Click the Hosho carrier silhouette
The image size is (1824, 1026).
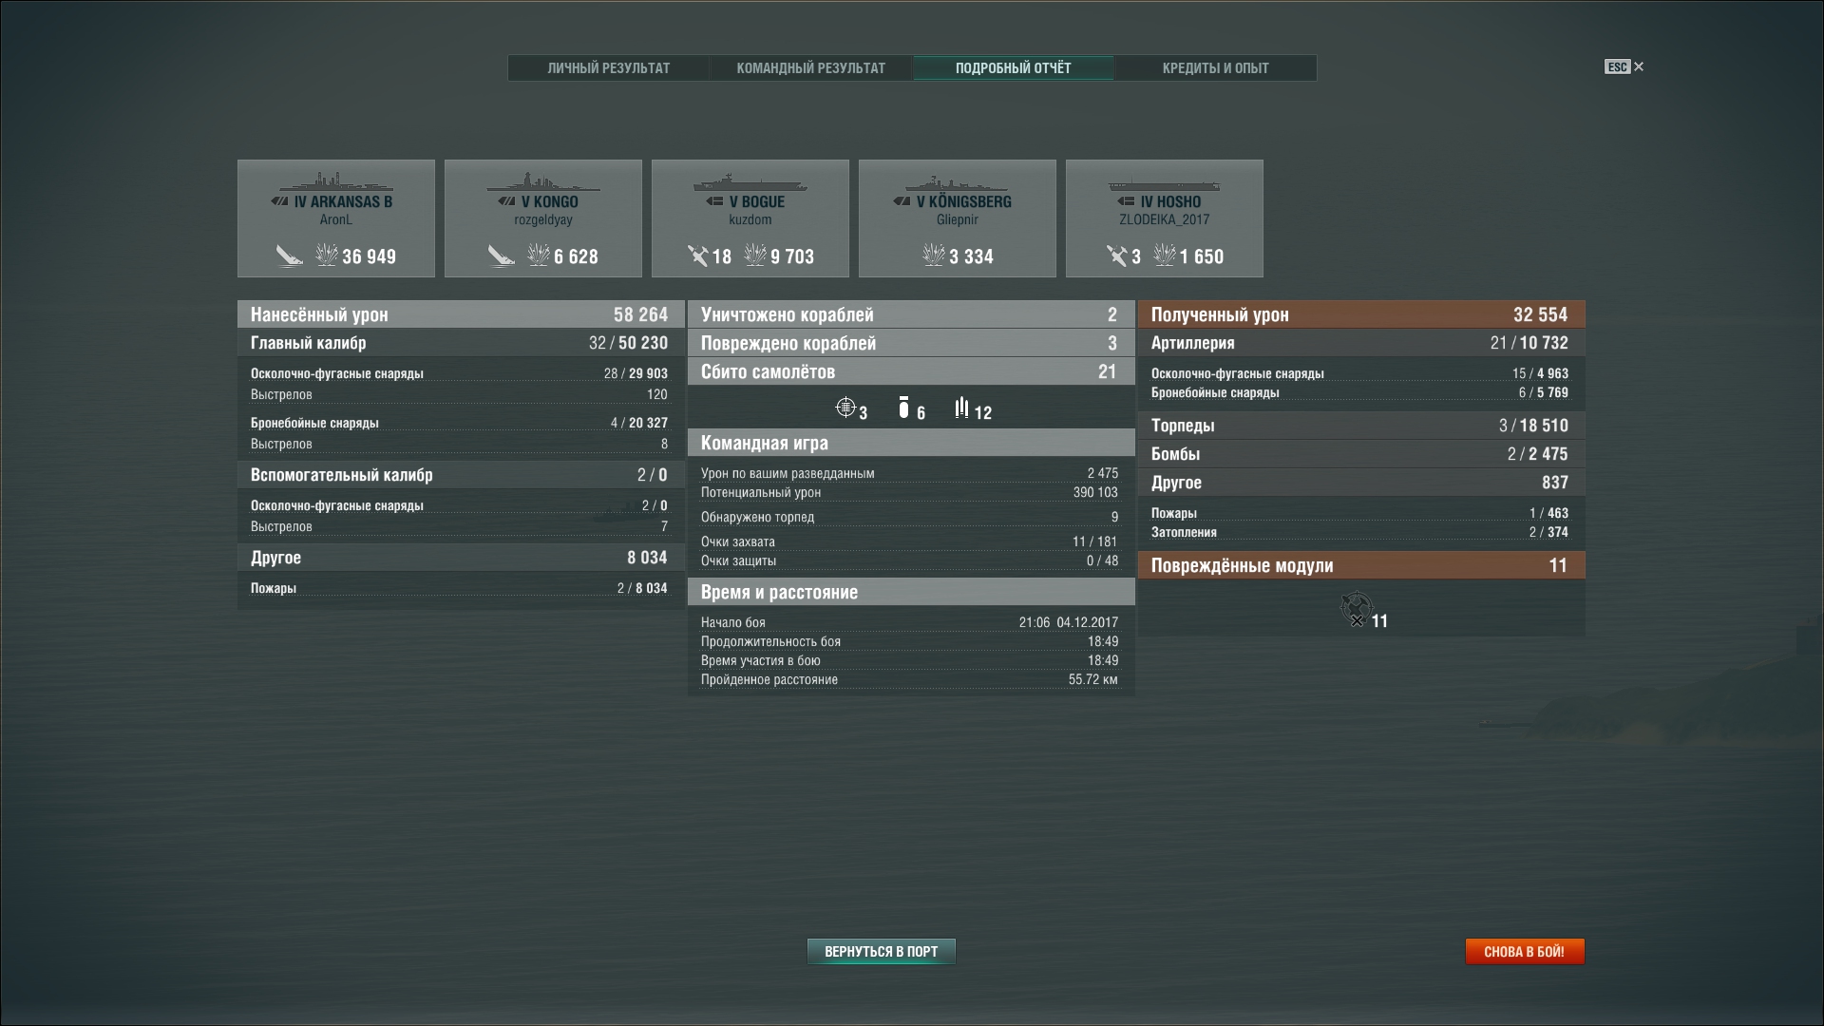point(1165,184)
